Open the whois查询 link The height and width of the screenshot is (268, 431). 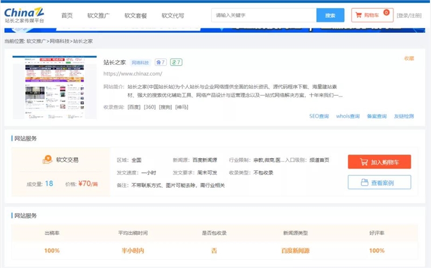[347, 116]
